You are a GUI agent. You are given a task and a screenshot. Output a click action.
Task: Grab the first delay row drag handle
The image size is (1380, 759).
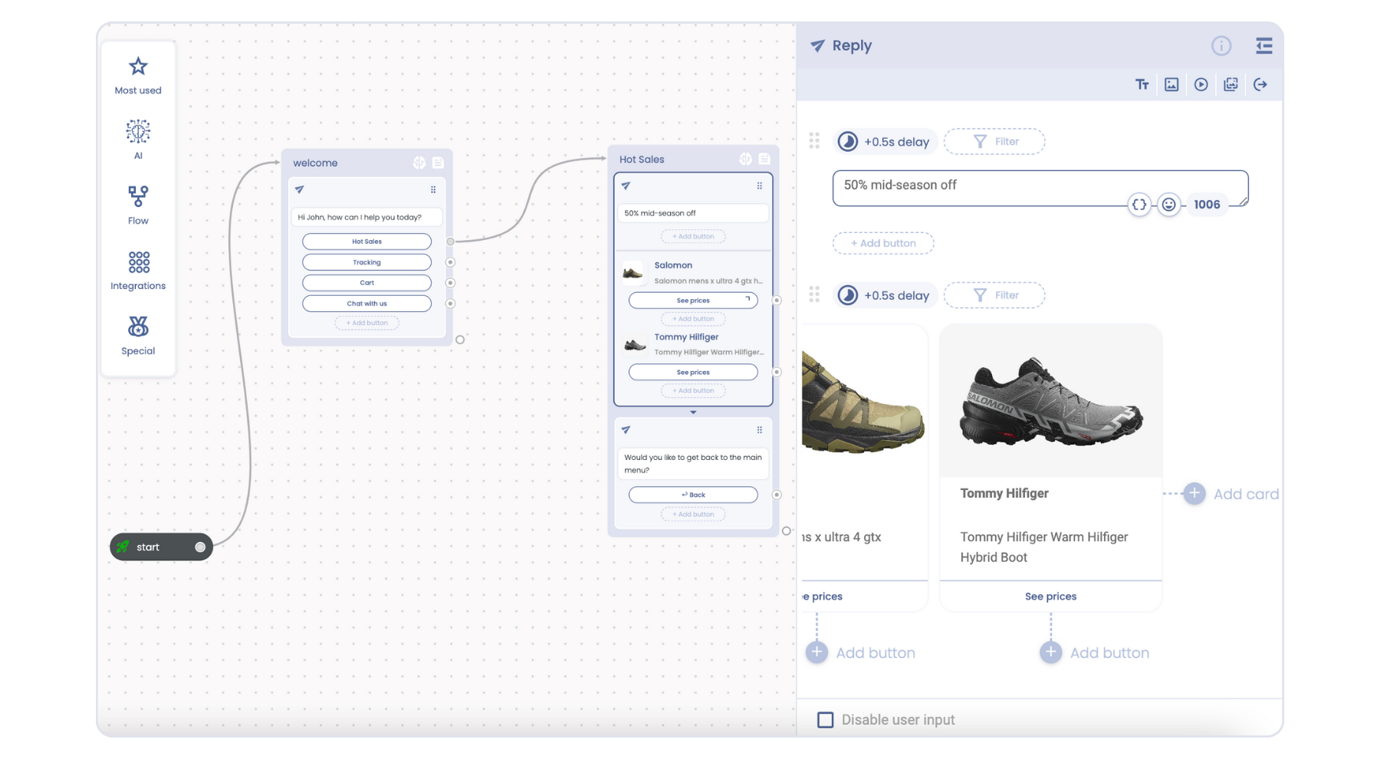(x=814, y=141)
